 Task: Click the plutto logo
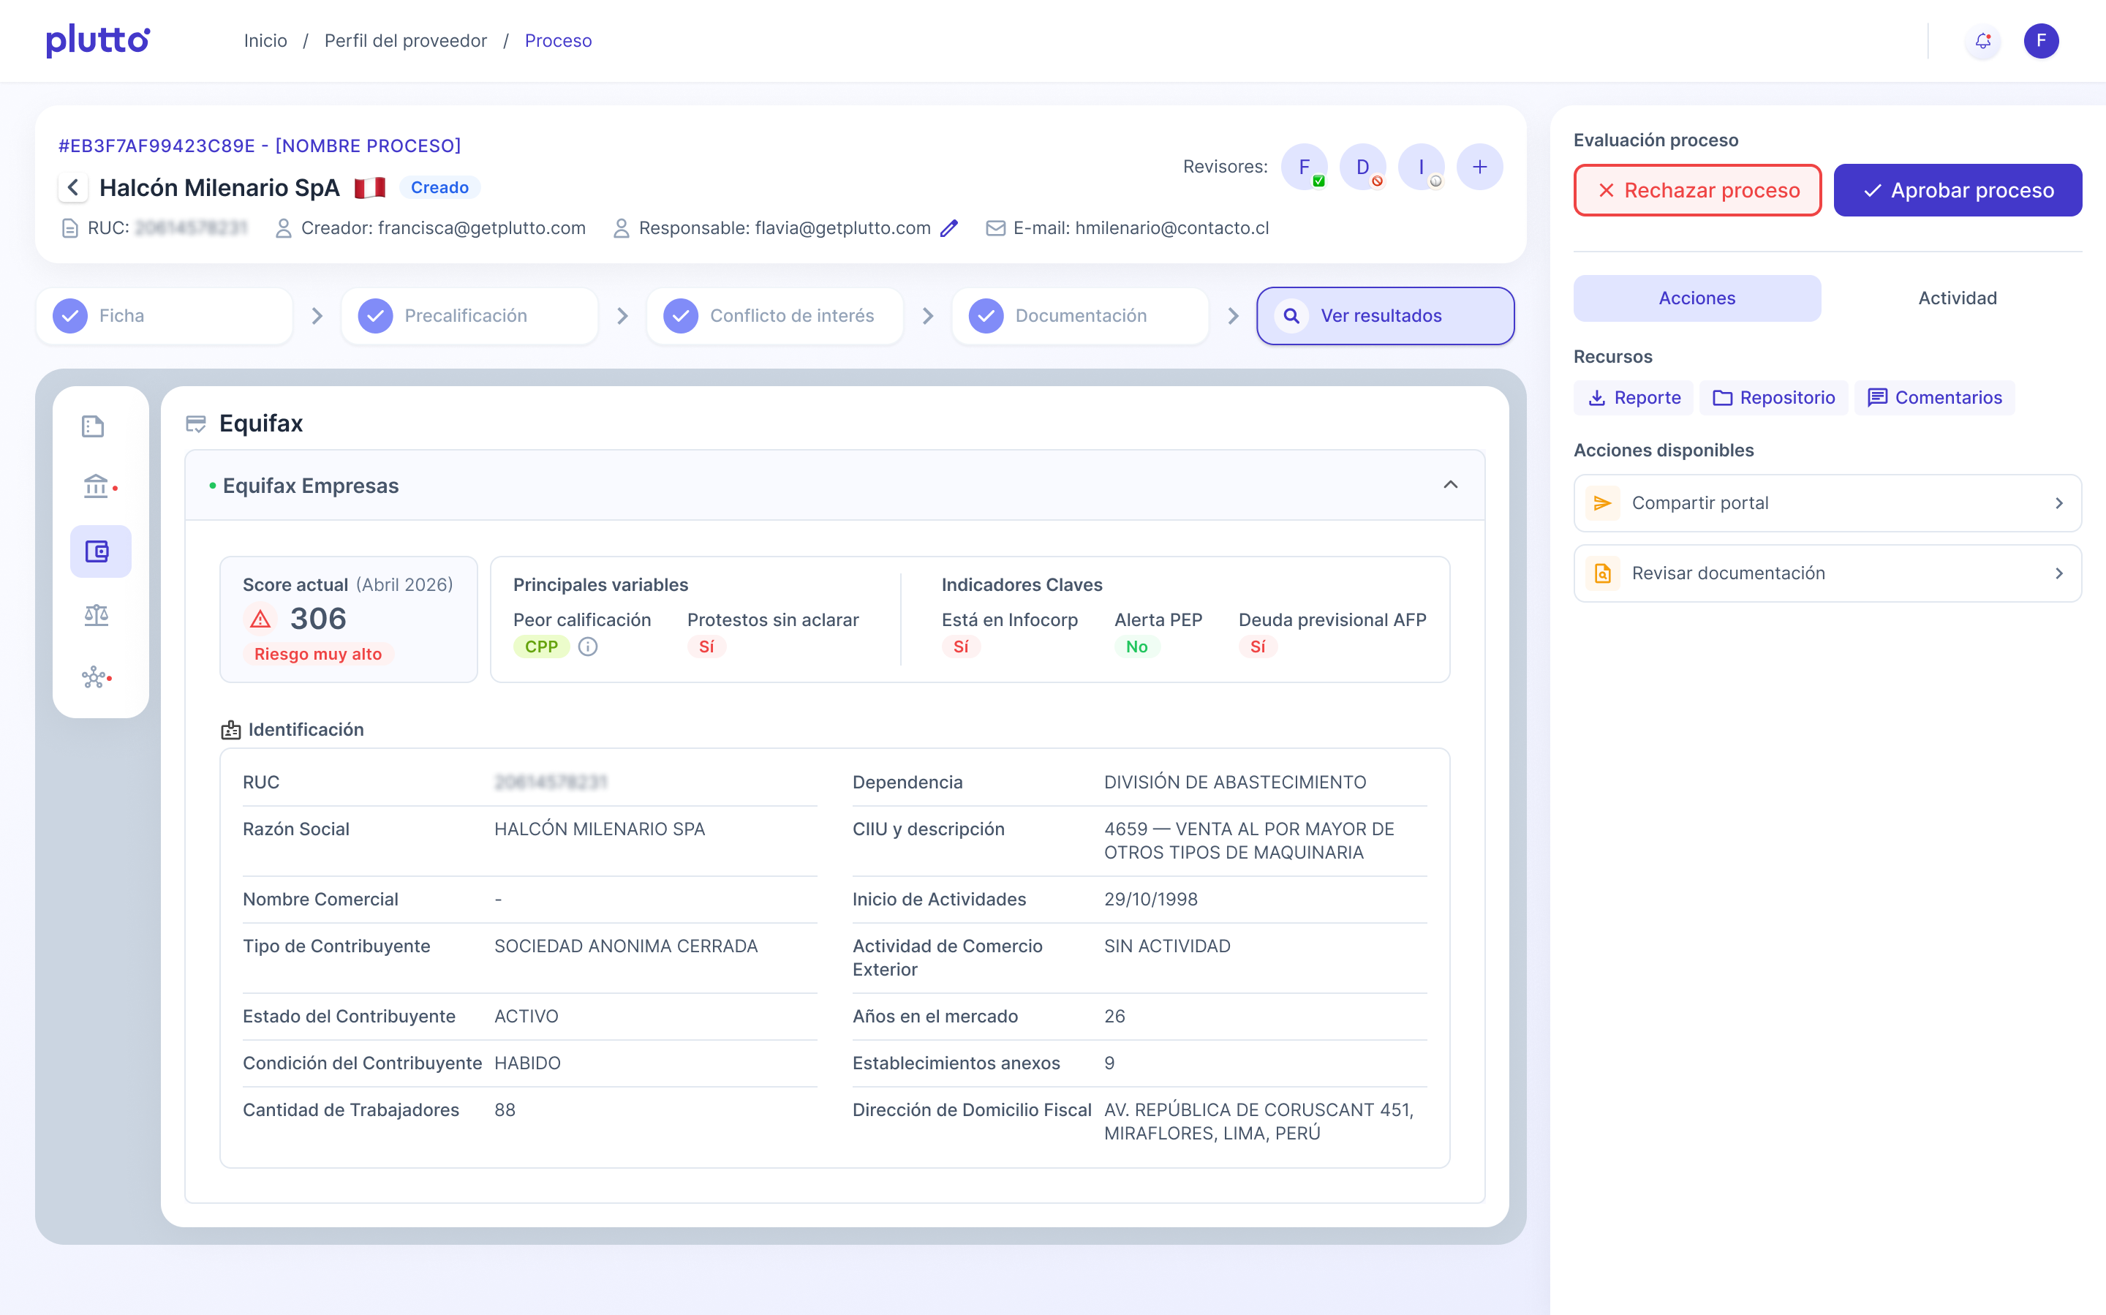pos(97,41)
